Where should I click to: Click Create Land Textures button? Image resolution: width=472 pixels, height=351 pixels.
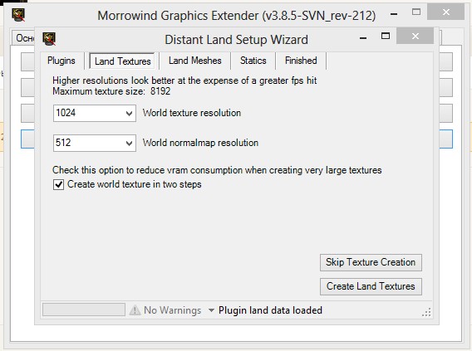point(371,286)
